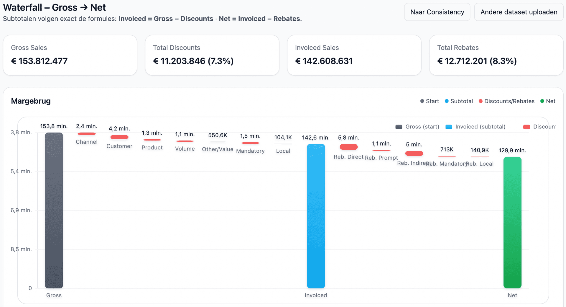Image resolution: width=566 pixels, height=307 pixels.
Task: Expand the Gross Sales KPI card
Action: [70, 55]
